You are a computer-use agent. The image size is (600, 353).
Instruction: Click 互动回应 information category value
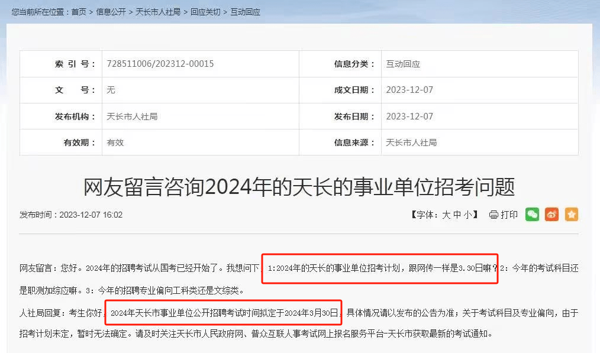[403, 64]
